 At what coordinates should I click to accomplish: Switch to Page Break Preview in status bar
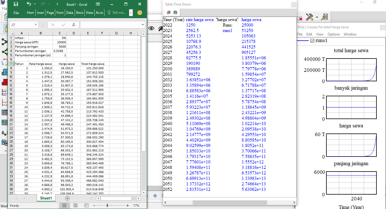tap(86, 206)
